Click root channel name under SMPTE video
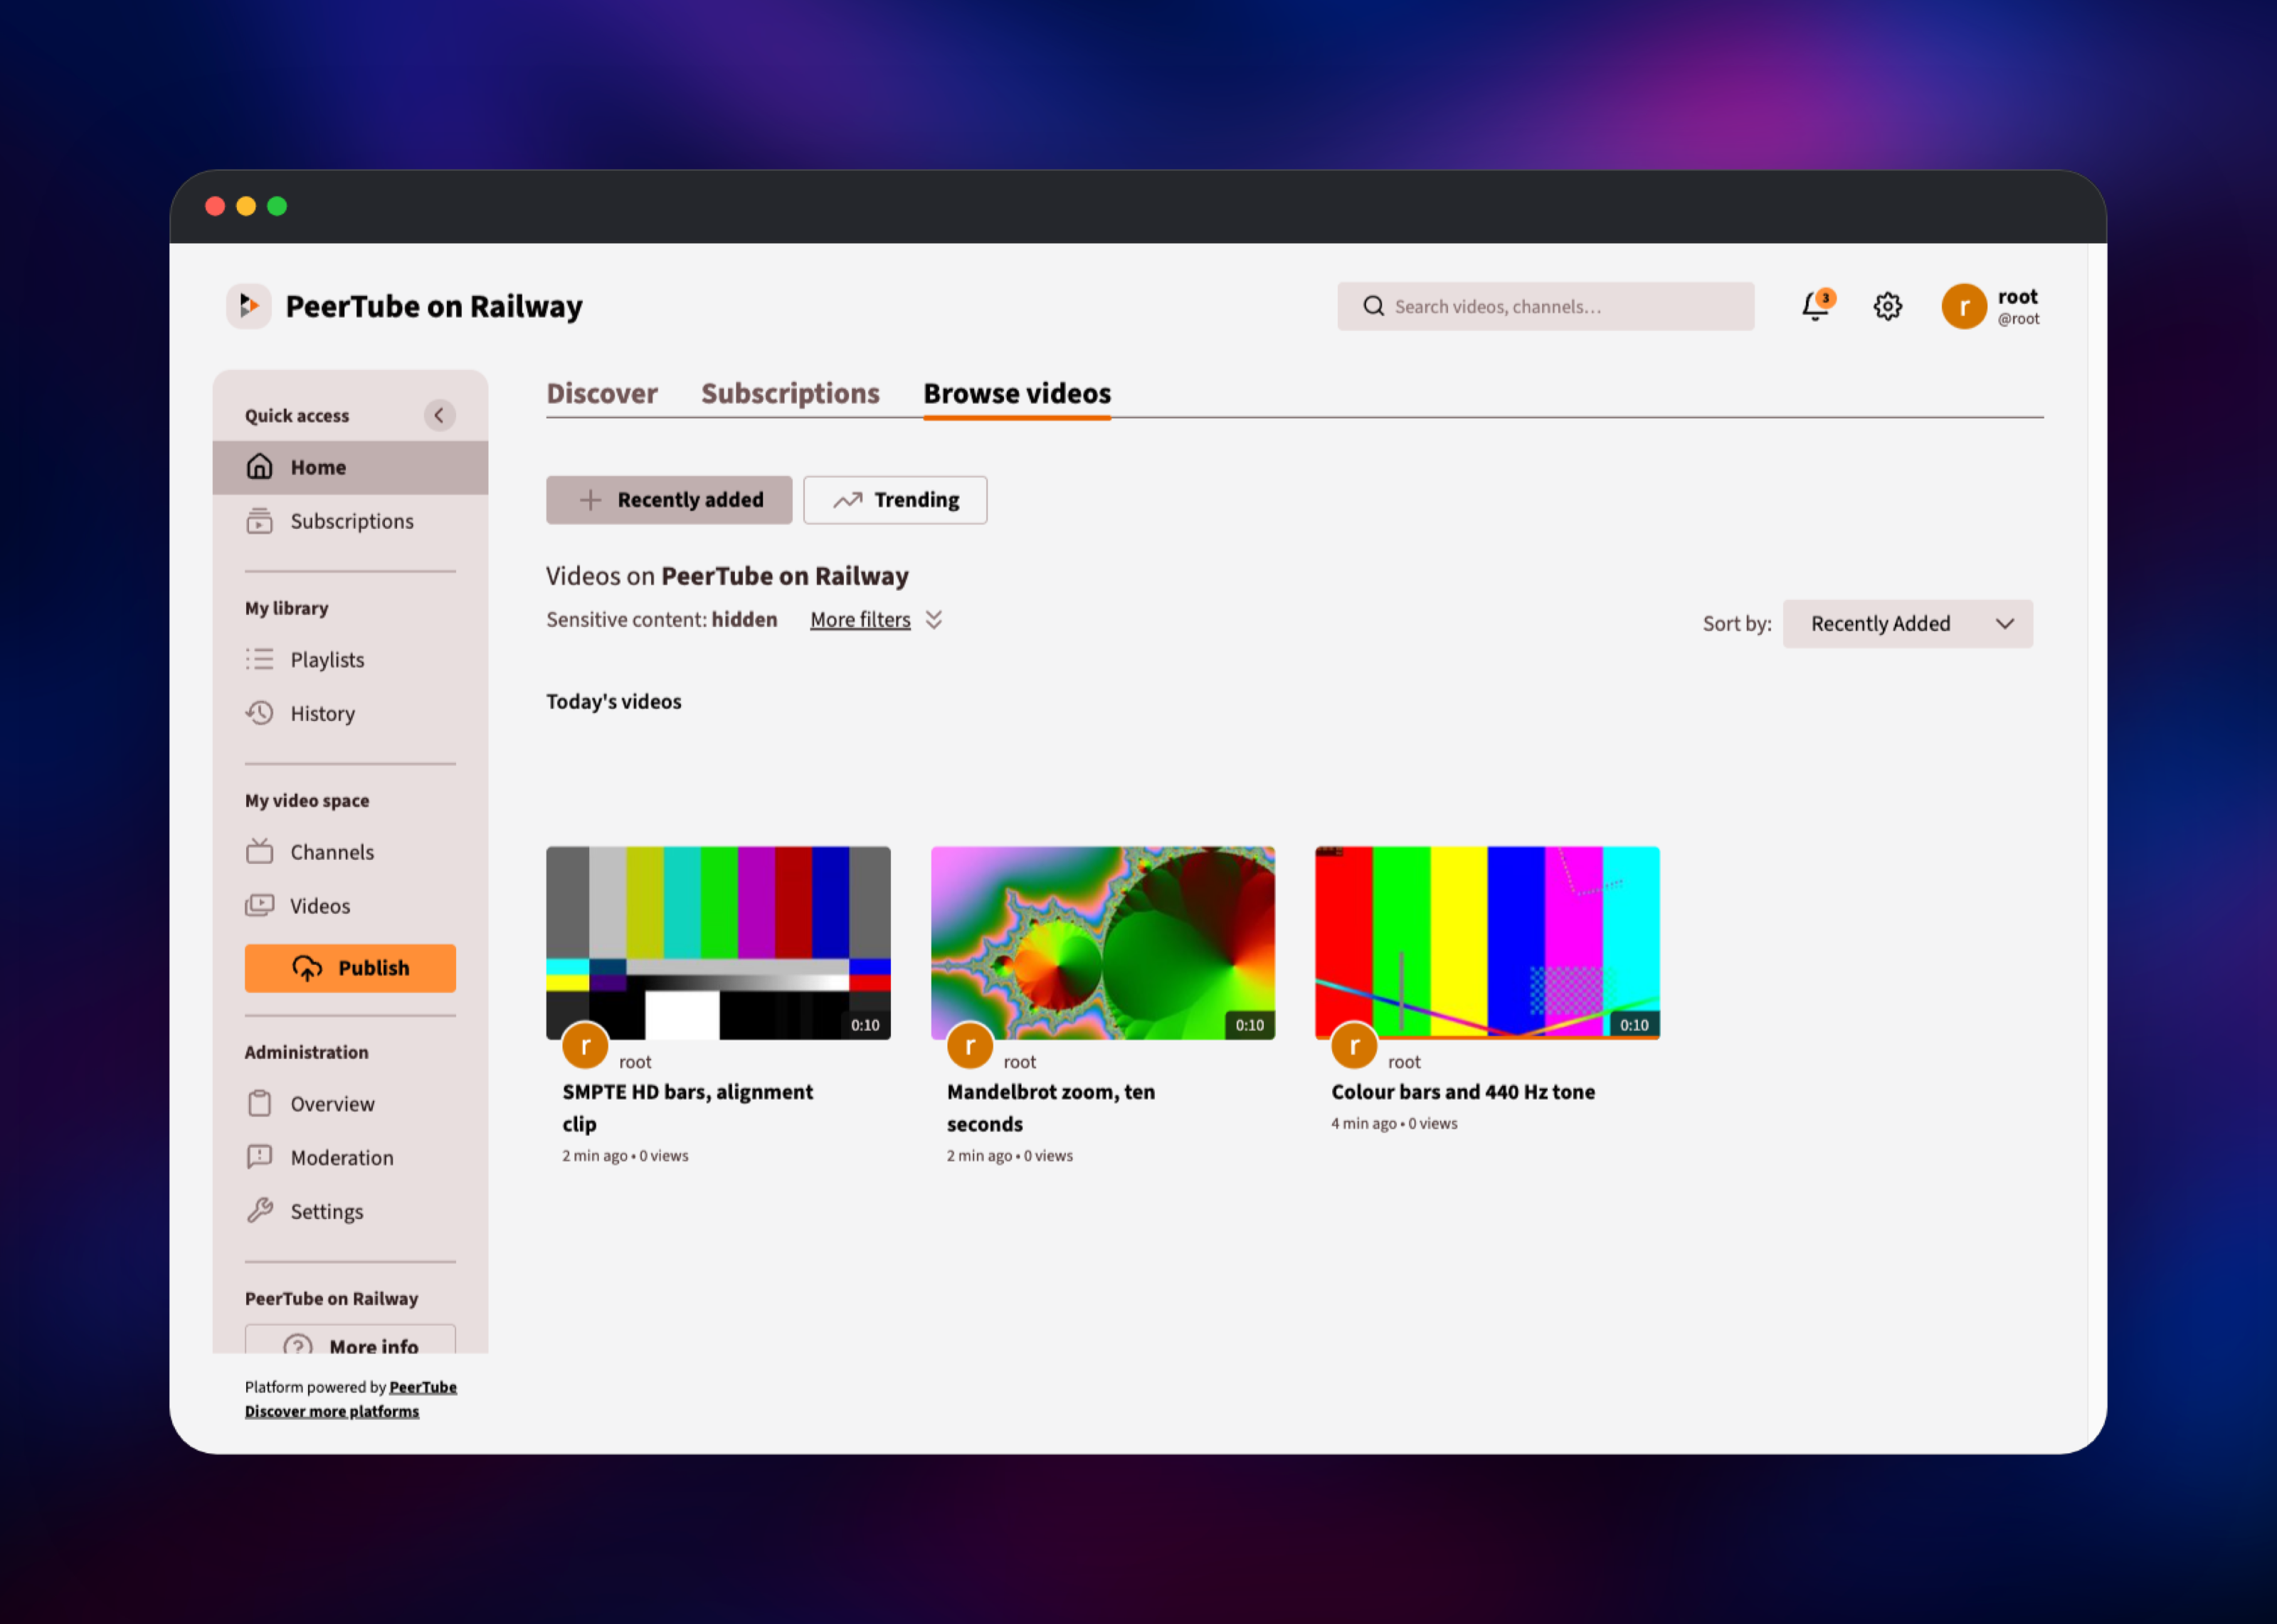This screenshot has width=2277, height=1624. (635, 1062)
